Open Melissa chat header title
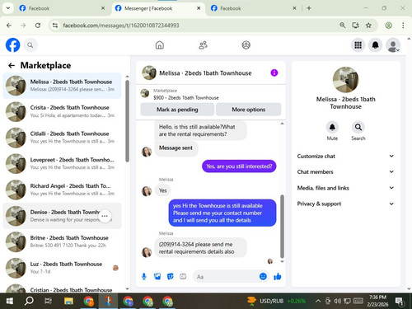 coord(205,73)
